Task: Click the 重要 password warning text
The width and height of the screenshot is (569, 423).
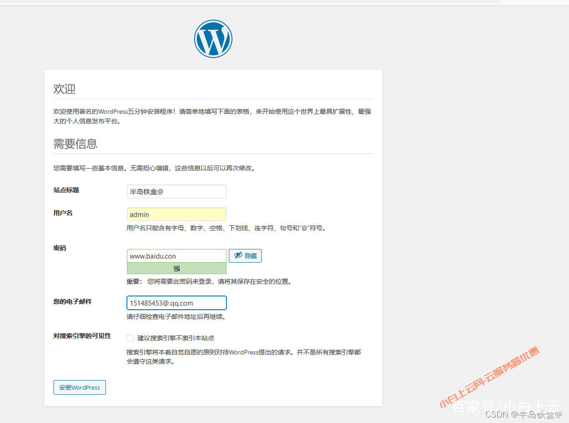Action: (x=209, y=281)
